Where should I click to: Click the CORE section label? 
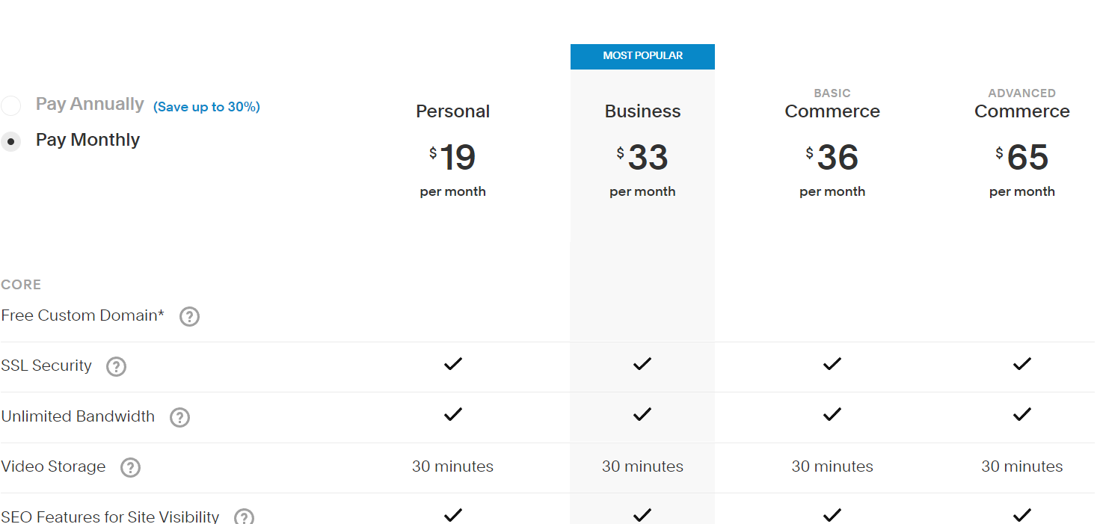[x=21, y=284]
